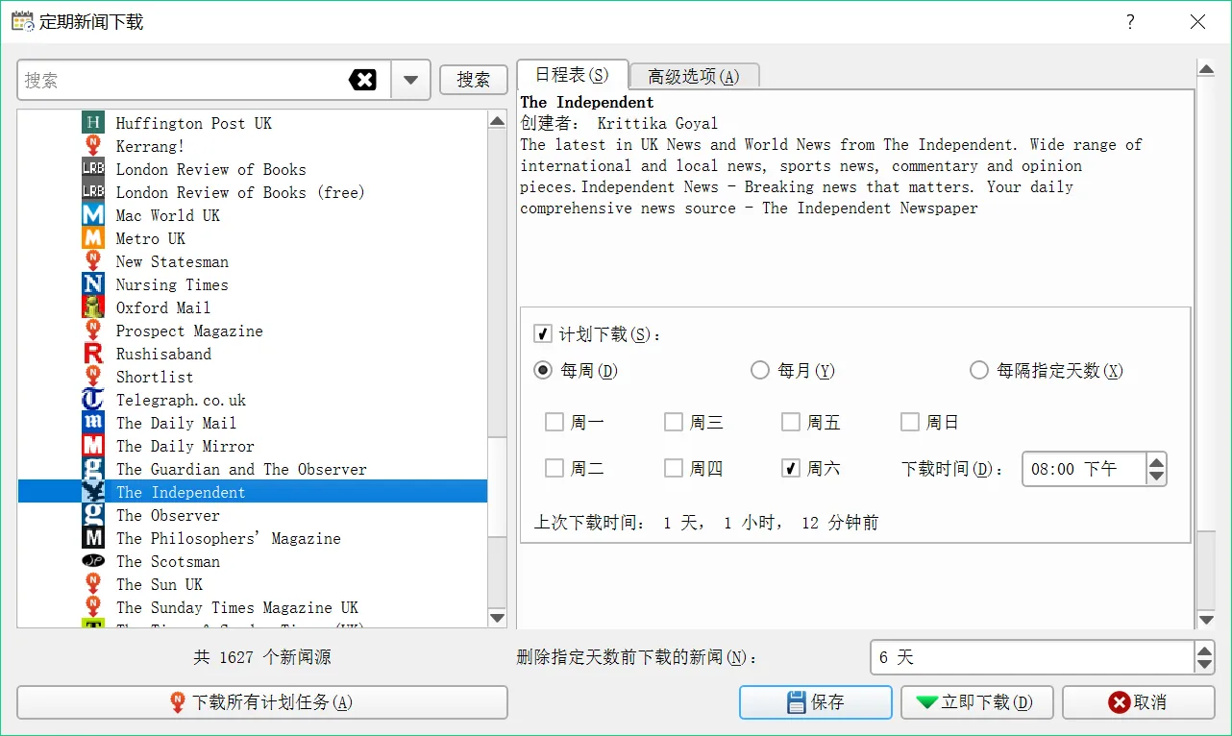1232x736 pixels.
Task: Click the Daily Mirror red icon
Action: click(93, 446)
